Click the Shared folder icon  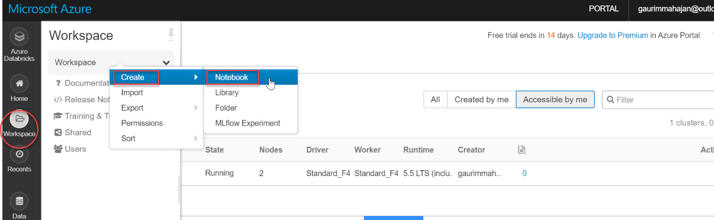point(58,133)
